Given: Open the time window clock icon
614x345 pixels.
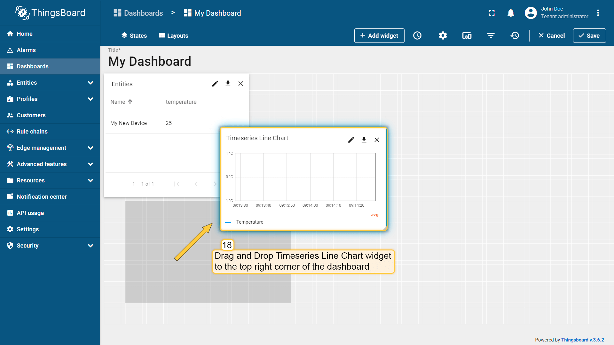Looking at the screenshot, I should pos(417,35).
